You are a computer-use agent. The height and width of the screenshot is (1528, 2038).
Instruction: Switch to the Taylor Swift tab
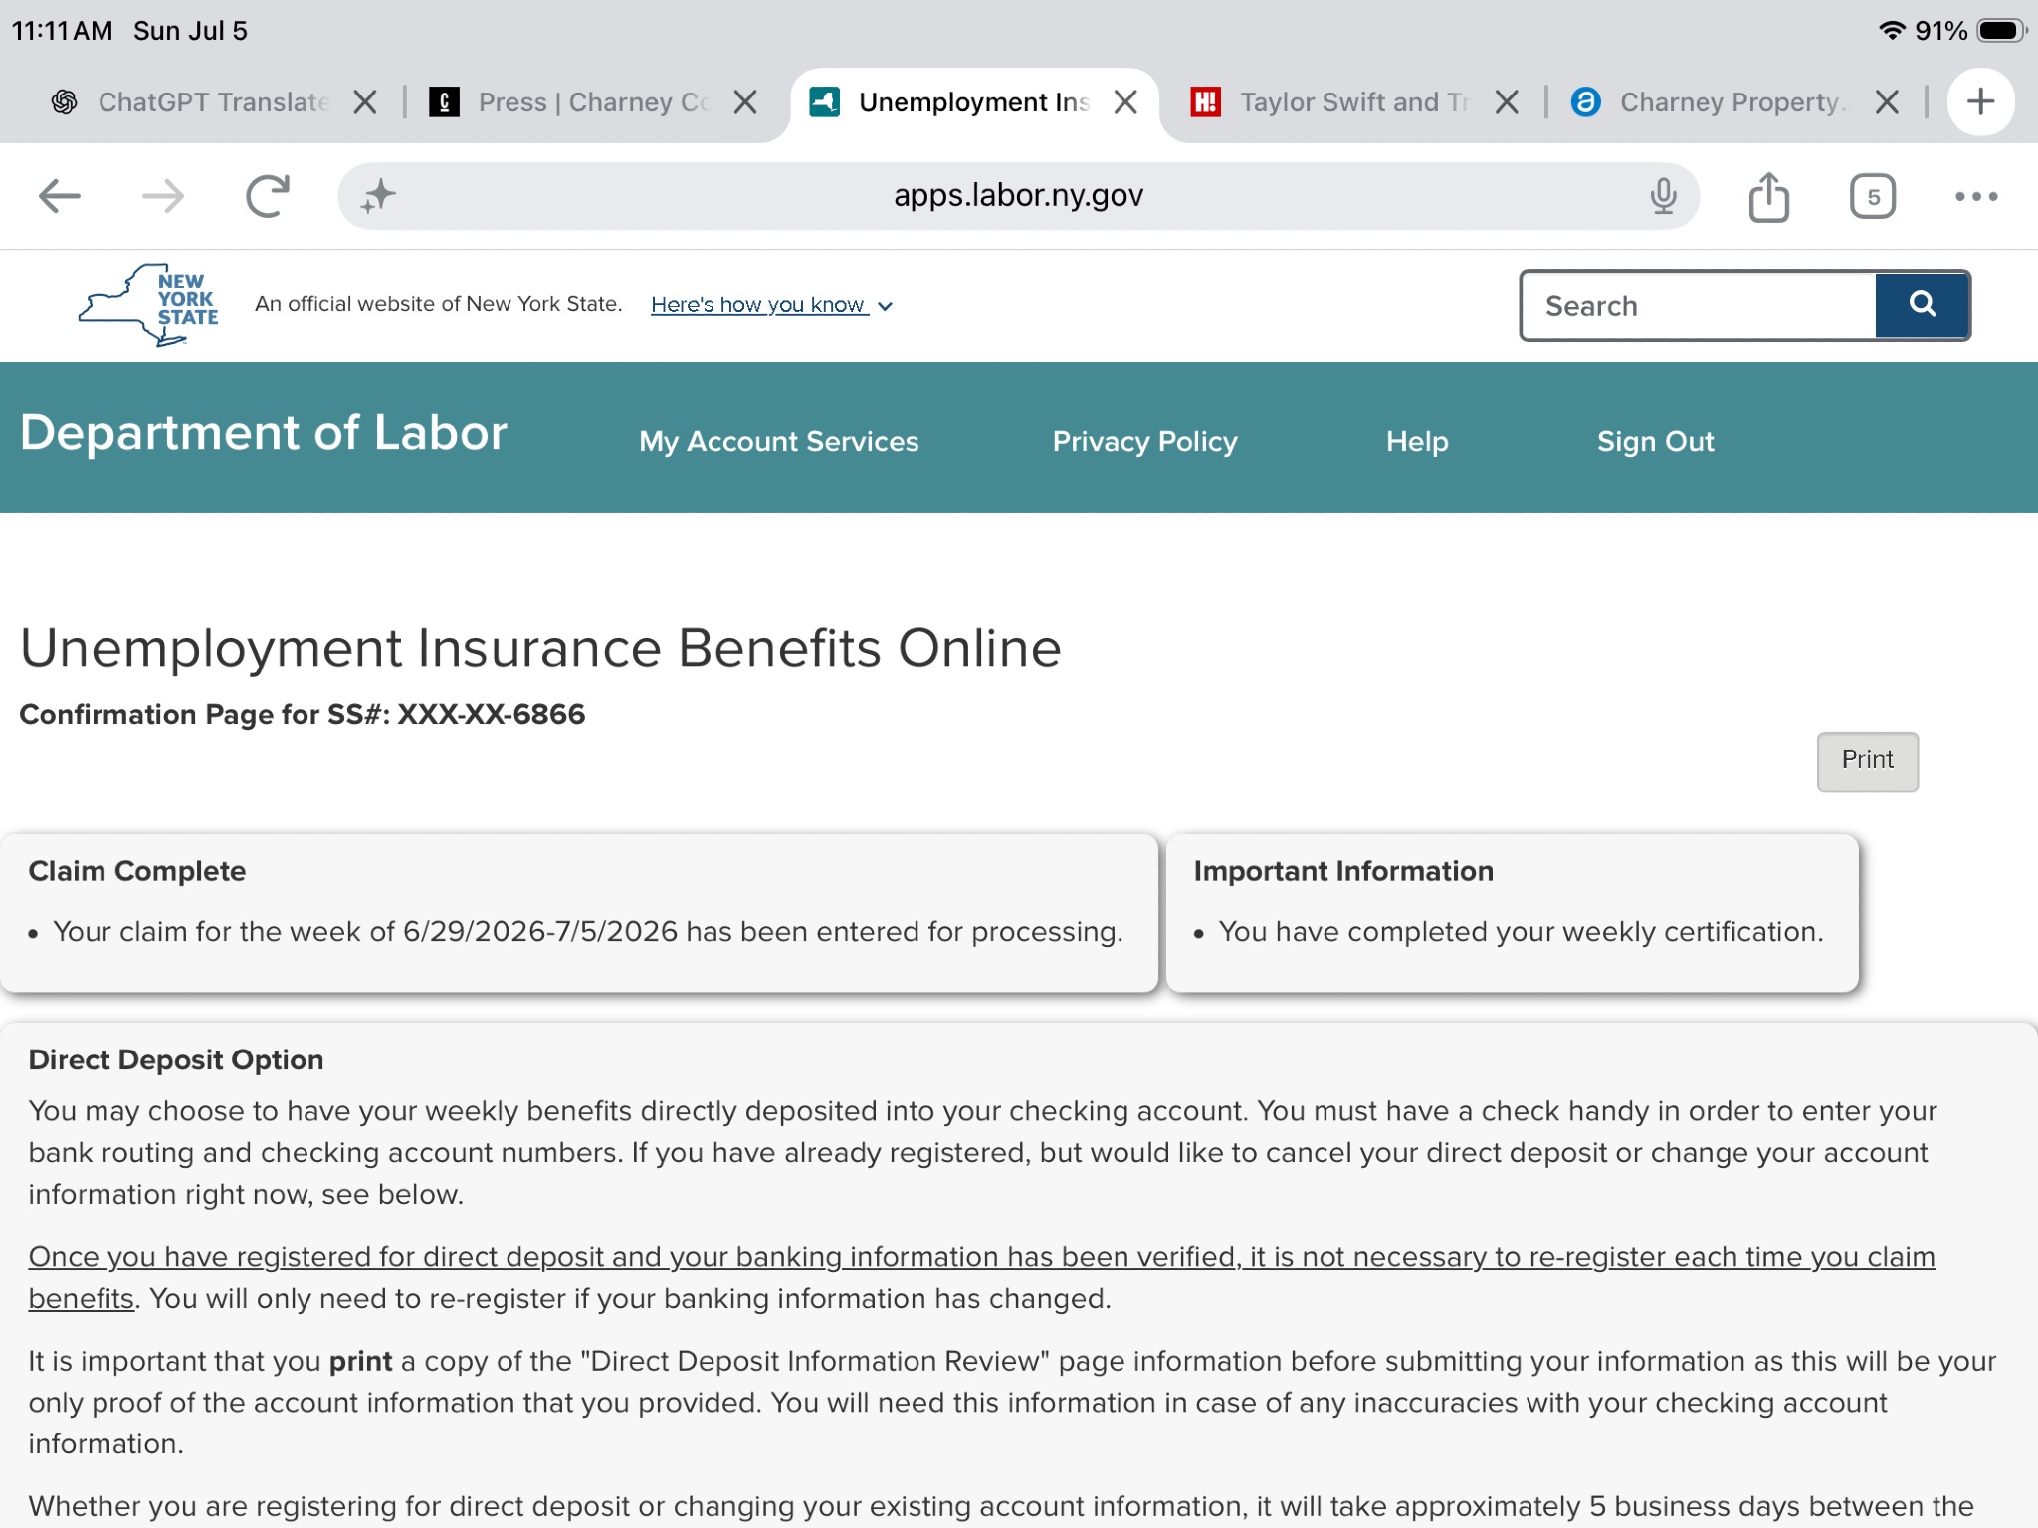[1353, 102]
